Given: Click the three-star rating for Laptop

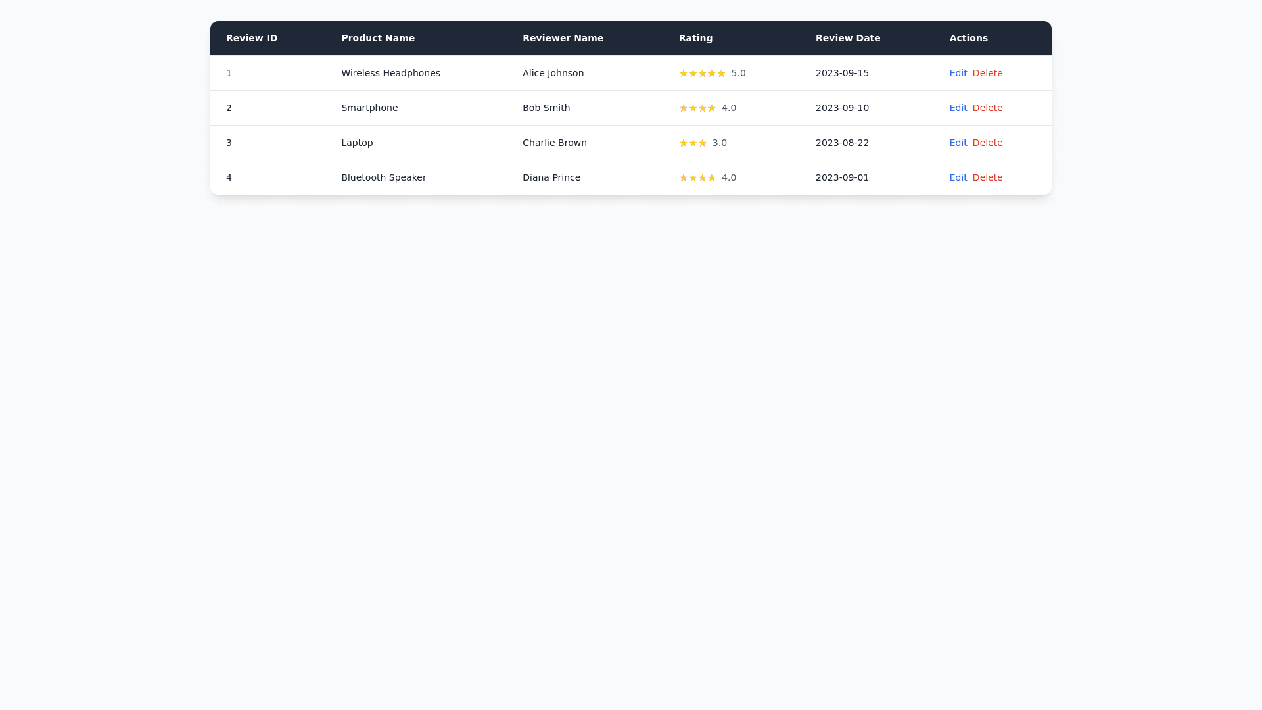Looking at the screenshot, I should point(693,143).
